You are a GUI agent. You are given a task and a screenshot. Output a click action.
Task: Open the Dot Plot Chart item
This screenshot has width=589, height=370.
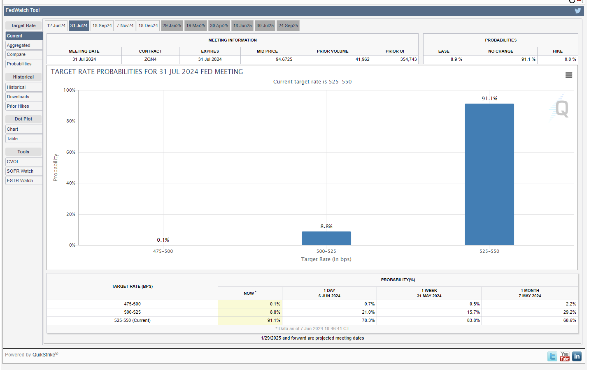23,129
